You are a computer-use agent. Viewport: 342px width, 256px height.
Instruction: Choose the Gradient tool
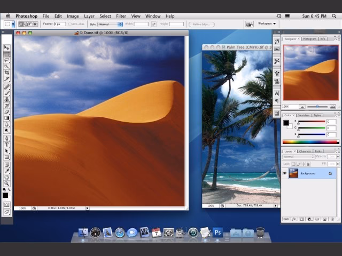coord(7,118)
